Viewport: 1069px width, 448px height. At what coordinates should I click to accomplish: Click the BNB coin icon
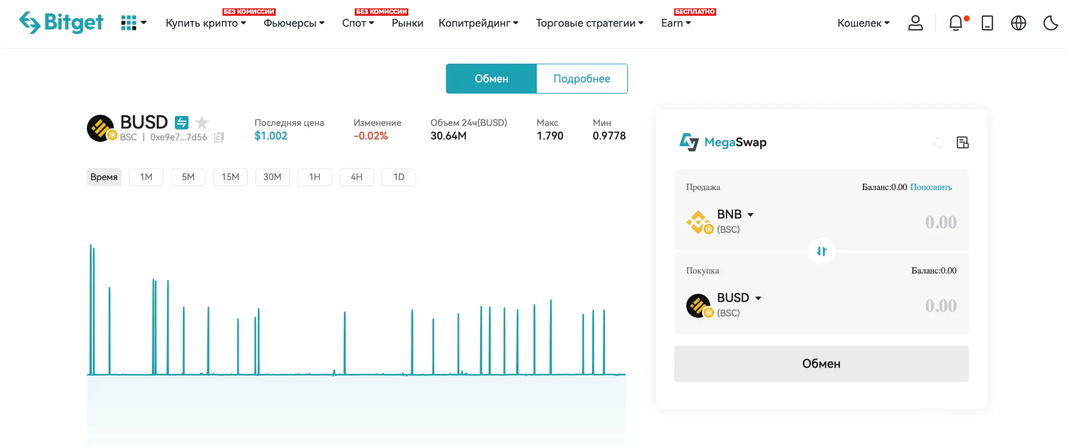pyautogui.click(x=699, y=222)
